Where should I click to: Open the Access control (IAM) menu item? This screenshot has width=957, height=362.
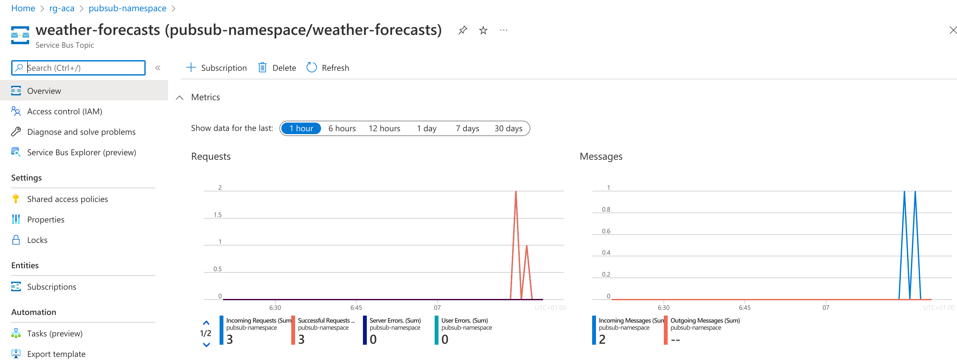(x=65, y=111)
